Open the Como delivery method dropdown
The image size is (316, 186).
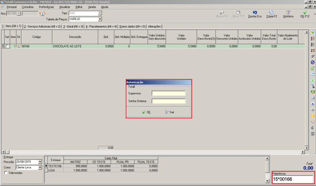(x=40, y=167)
